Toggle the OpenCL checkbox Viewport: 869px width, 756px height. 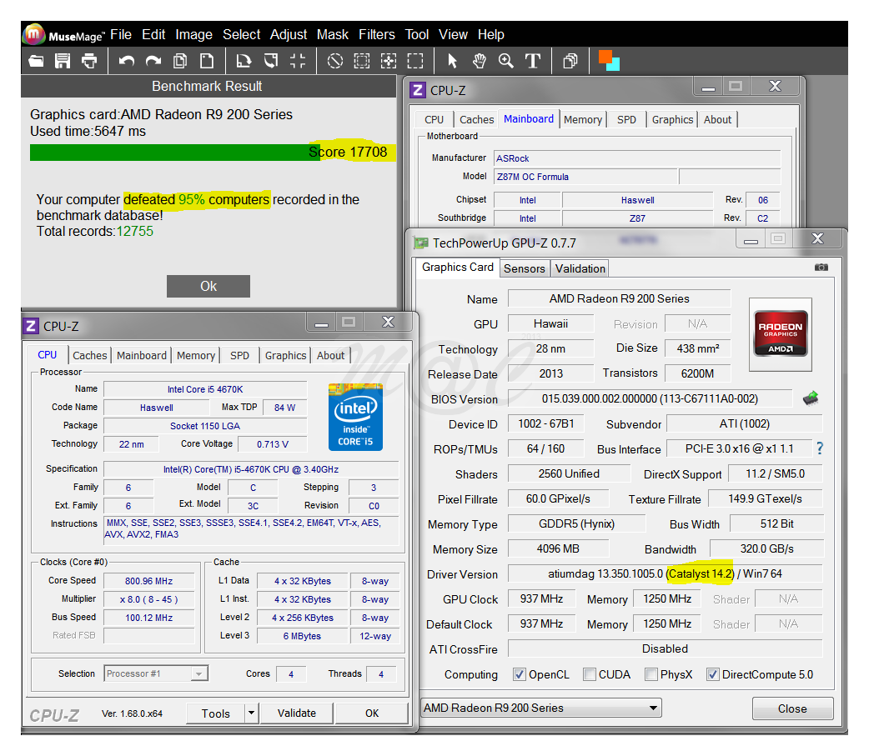click(520, 674)
